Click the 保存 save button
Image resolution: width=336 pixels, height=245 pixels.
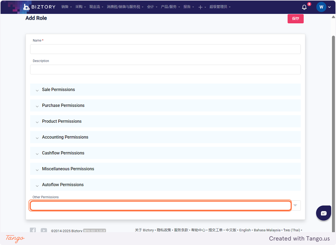click(295, 19)
